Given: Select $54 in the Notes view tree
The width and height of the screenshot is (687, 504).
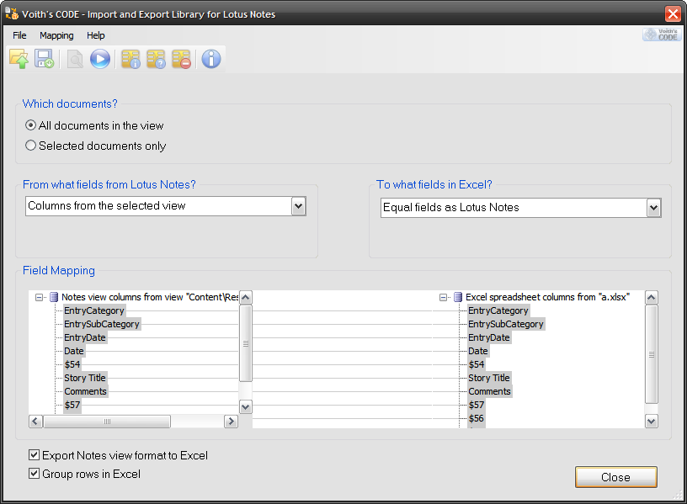Looking at the screenshot, I should [x=72, y=365].
